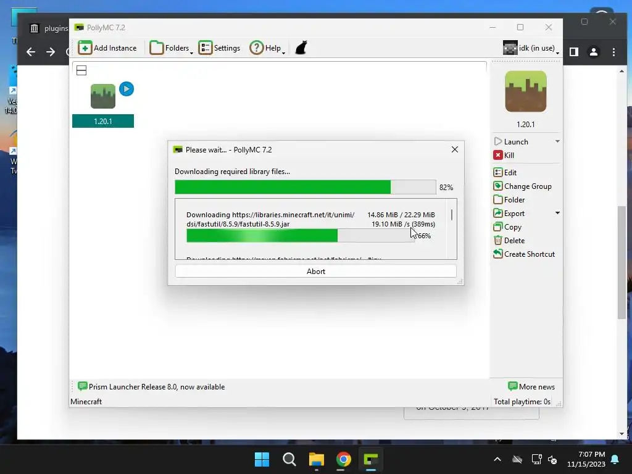Image resolution: width=632 pixels, height=474 pixels.
Task: Select the 1.20.1 instance icon
Action: click(x=103, y=96)
